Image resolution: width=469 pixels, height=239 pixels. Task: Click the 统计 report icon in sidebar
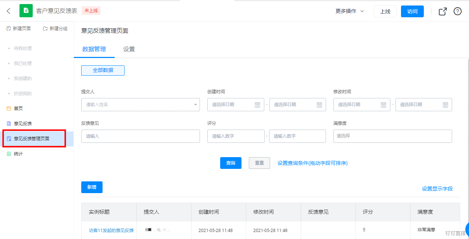(x=9, y=154)
